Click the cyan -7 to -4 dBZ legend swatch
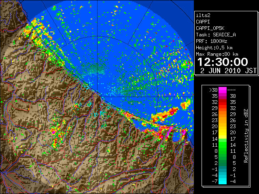The image size is (259, 194). (x=223, y=181)
